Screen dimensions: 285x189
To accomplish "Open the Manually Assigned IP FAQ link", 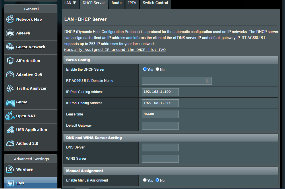I will coord(115,50).
